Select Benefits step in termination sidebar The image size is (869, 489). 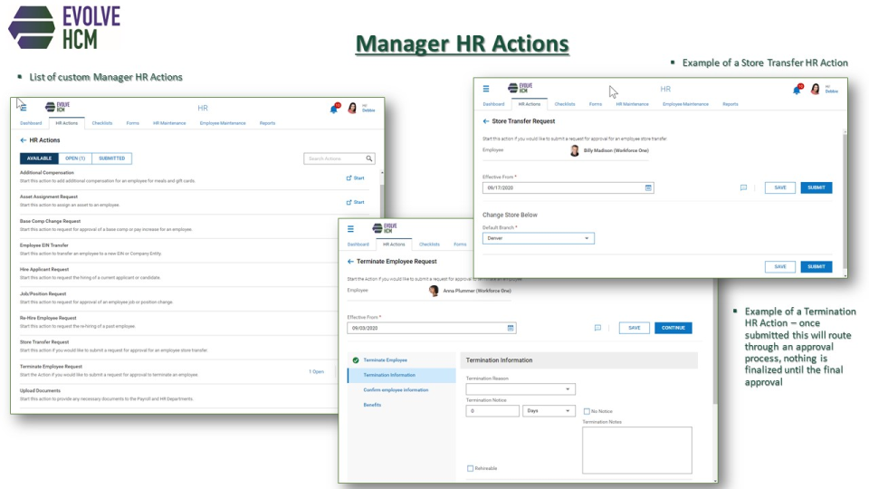point(372,406)
